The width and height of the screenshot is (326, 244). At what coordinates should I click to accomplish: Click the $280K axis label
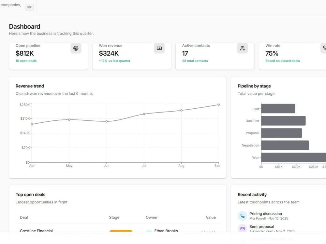click(x=24, y=105)
